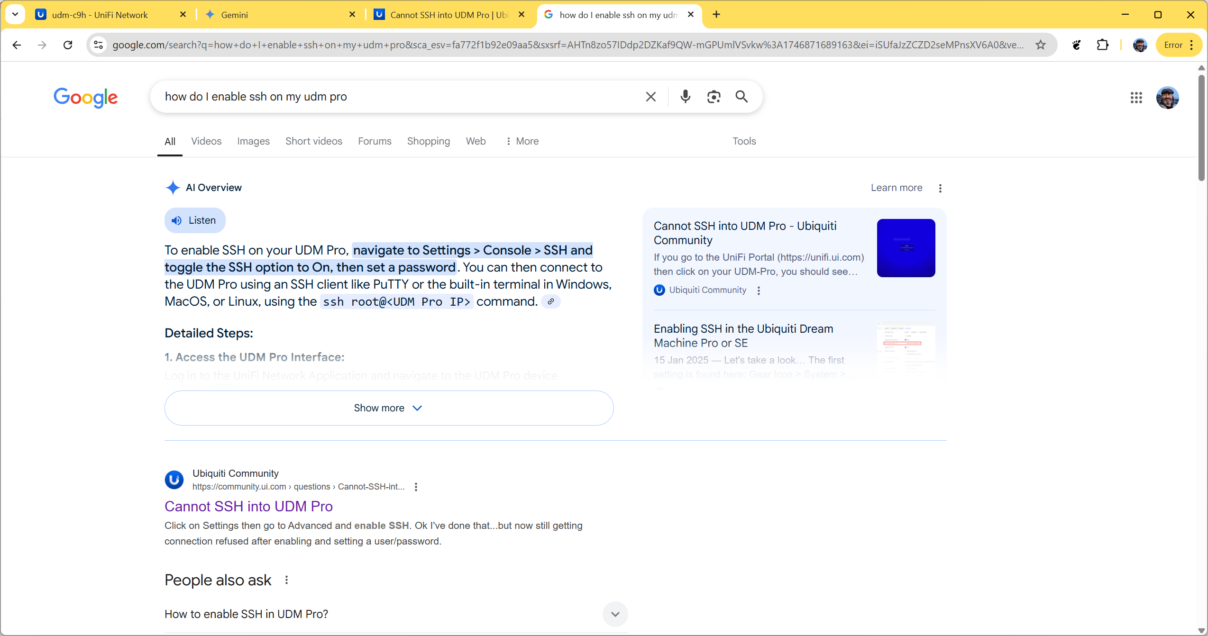Open the Google apps grid
The height and width of the screenshot is (636, 1208).
tap(1136, 98)
